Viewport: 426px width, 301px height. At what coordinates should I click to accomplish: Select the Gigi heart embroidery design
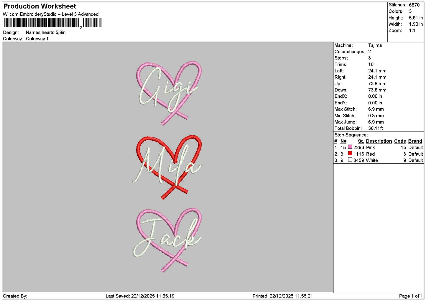168,93
